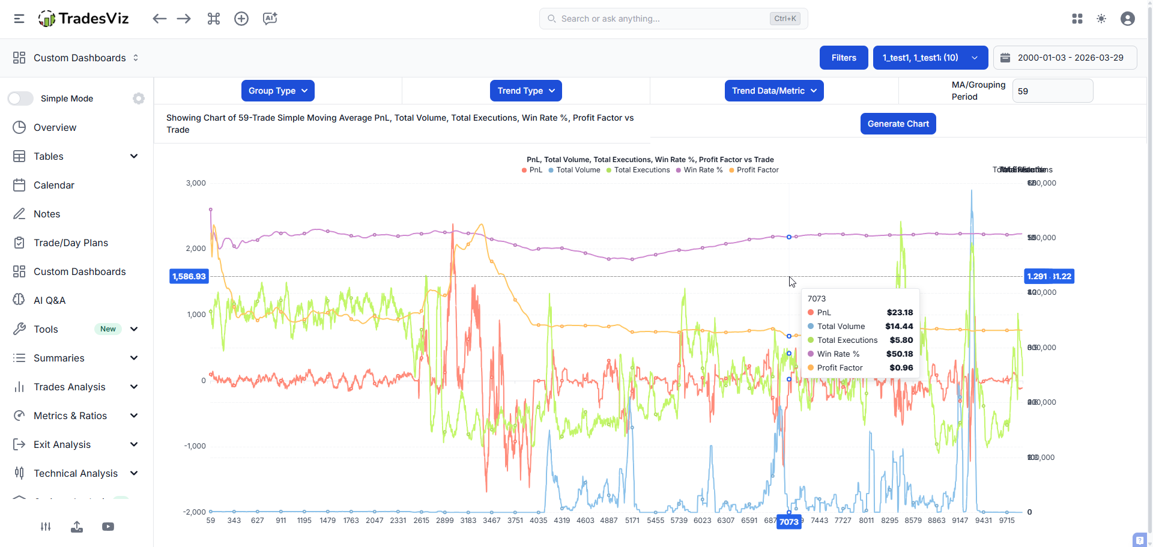The image size is (1153, 547).
Task: Open the Trend Data/Metric dropdown
Action: pyautogui.click(x=773, y=91)
